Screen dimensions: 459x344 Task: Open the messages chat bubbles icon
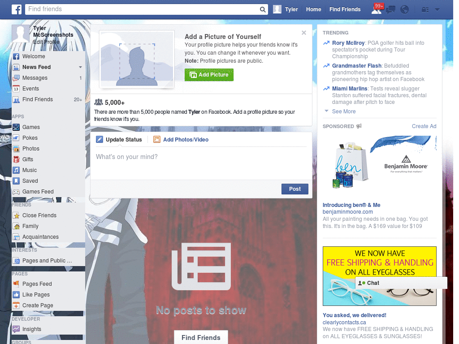390,10
